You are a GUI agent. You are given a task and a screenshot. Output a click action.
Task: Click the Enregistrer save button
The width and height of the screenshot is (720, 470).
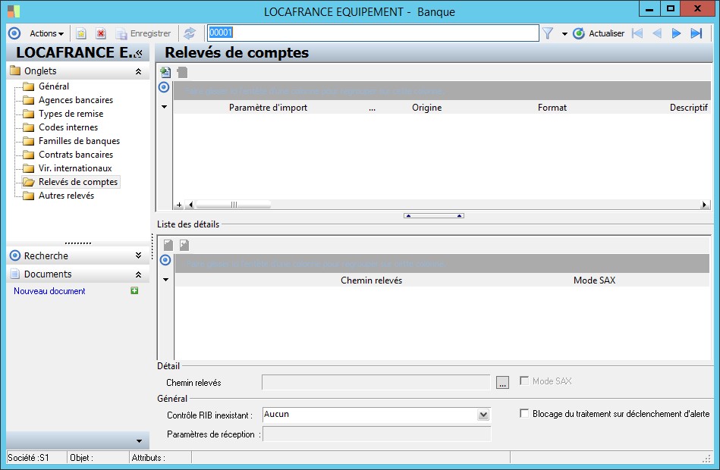[x=143, y=33]
